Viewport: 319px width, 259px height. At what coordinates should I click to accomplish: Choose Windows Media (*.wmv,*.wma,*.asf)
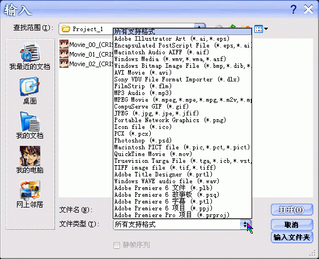182,59
